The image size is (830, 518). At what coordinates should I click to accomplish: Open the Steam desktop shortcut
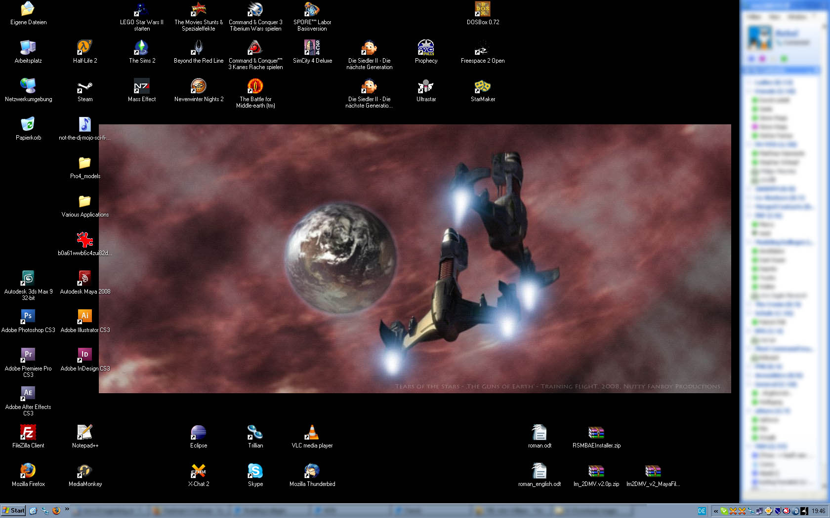84,87
